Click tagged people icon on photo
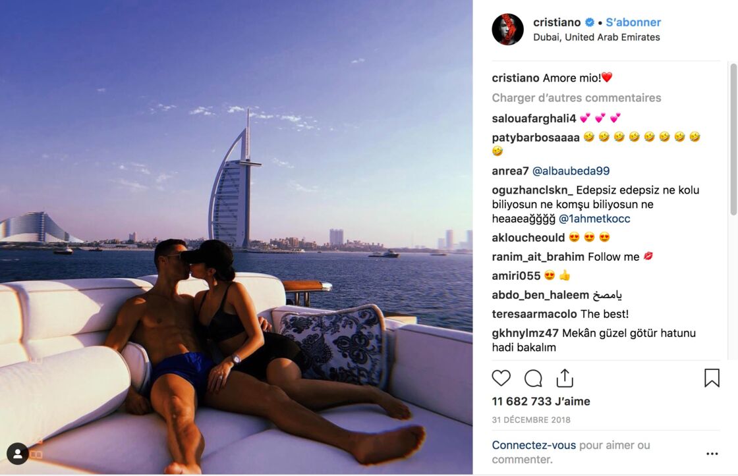The height and width of the screenshot is (476, 738). point(17,454)
